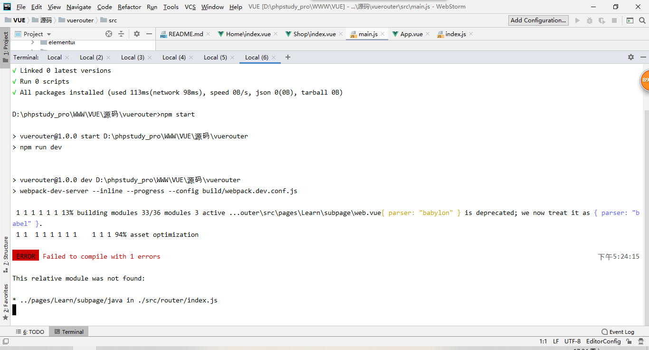Viewport: 649px width, 350px height.
Task: Click the Run with Coverage icon
Action: 602,20
